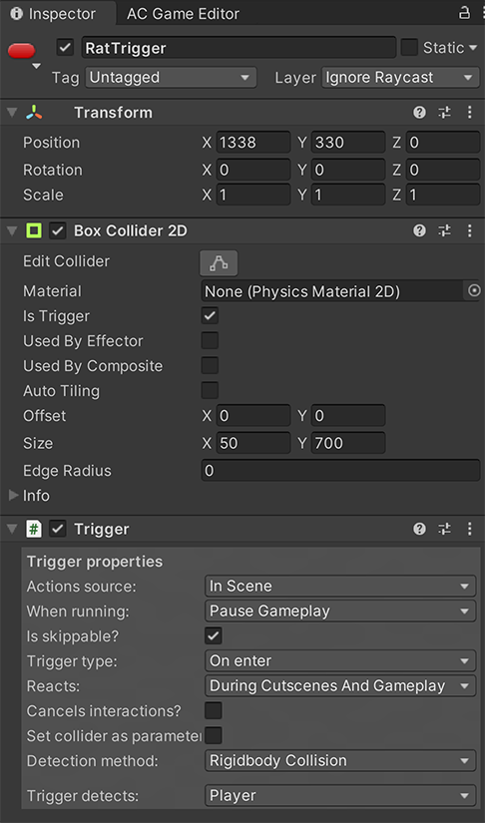
Task: Open Material object picker circle icon
Action: 474,290
